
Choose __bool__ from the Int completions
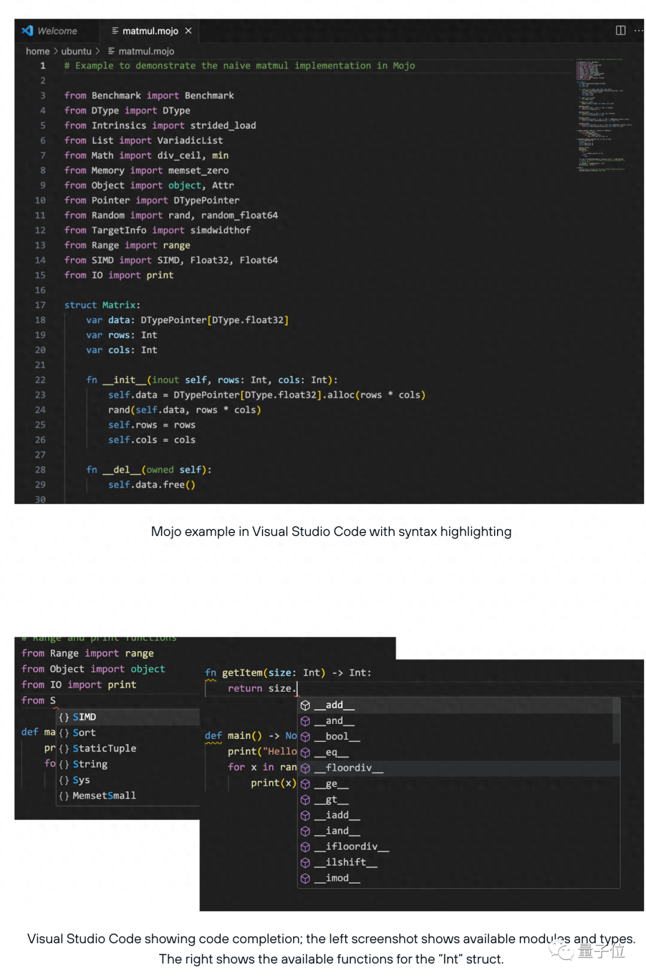coord(337,737)
